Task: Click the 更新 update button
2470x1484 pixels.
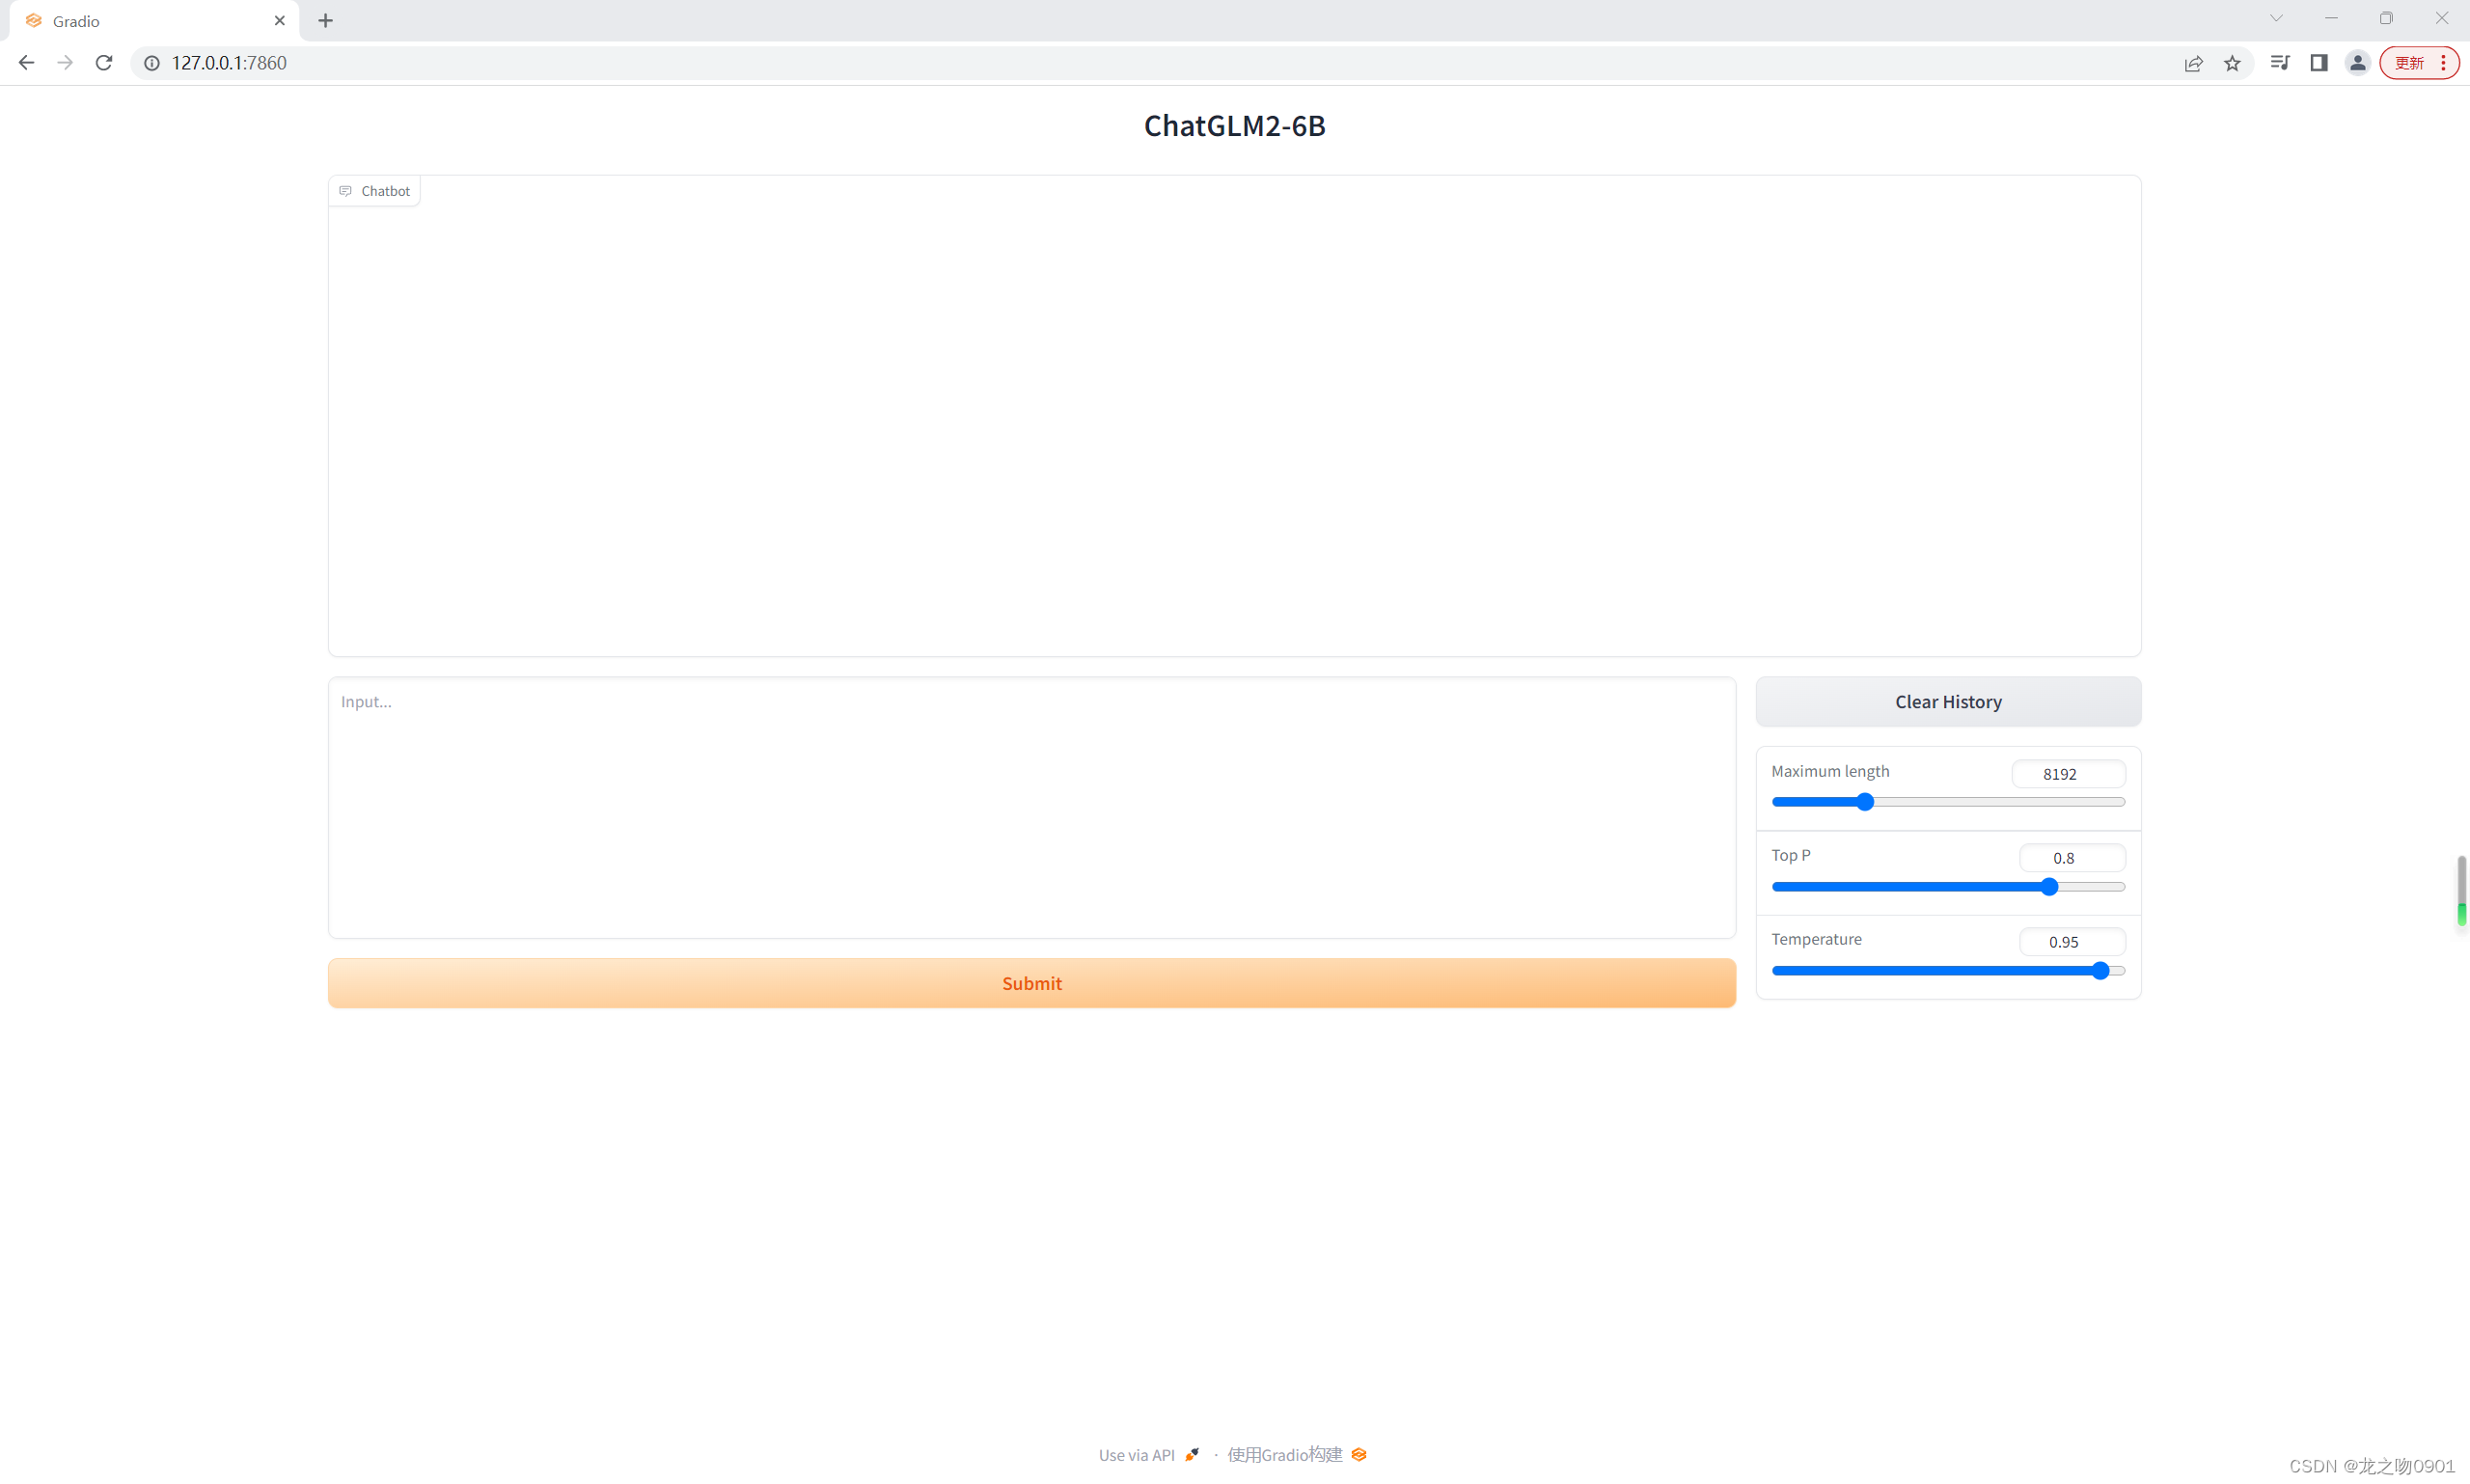Action: pyautogui.click(x=2409, y=63)
